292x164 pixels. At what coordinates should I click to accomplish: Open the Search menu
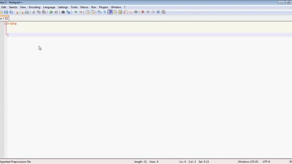[13, 7]
